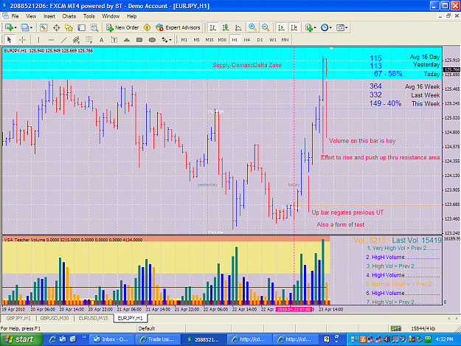Click the yellow diamond info icon
This screenshot has width=461, height=346.
147,27
